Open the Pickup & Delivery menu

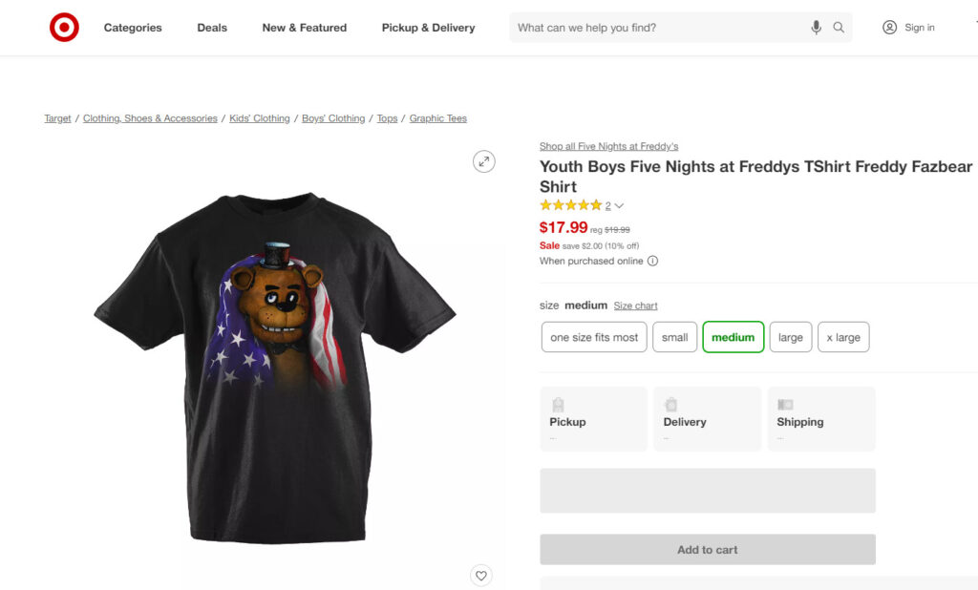(x=428, y=28)
